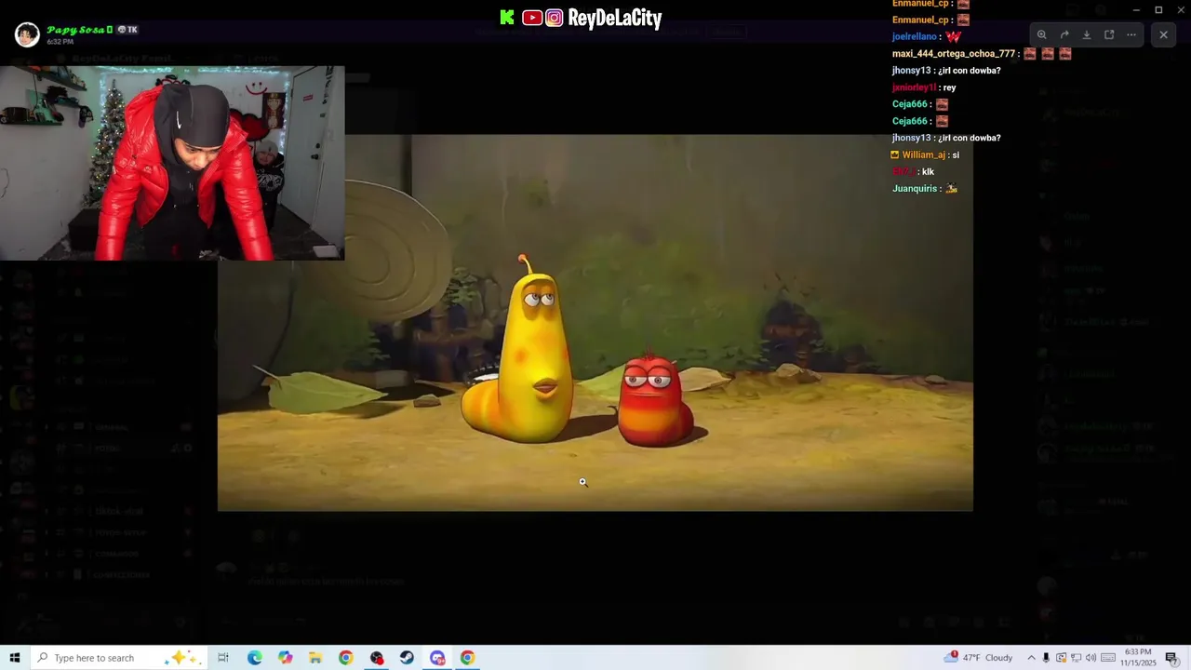1191x670 pixels.
Task: Click the YouTube logo in overlay
Action: coord(532,18)
